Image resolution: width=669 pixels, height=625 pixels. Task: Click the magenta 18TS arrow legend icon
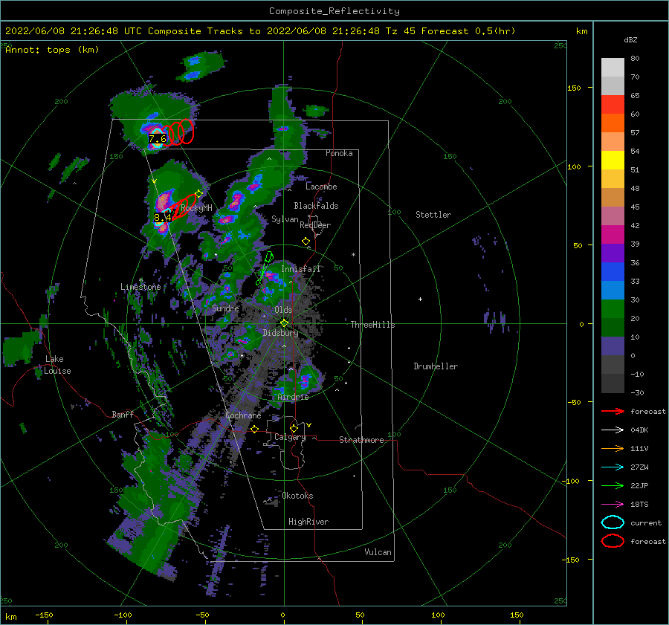click(613, 505)
